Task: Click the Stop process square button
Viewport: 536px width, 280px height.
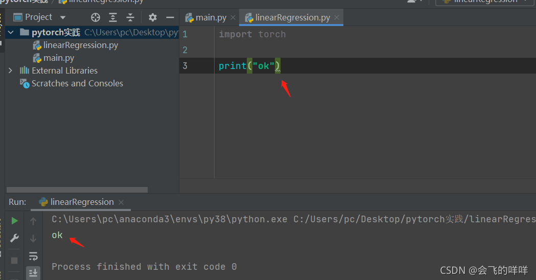Action: 14,261
